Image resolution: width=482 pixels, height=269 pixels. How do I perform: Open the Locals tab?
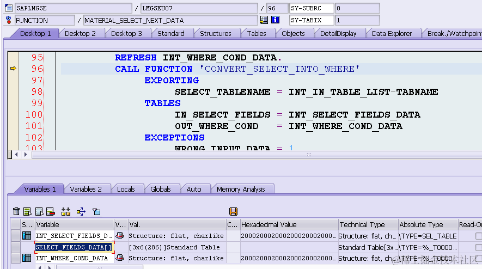tap(126, 189)
